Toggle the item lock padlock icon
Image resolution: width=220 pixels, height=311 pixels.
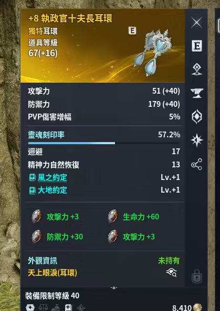point(197,276)
